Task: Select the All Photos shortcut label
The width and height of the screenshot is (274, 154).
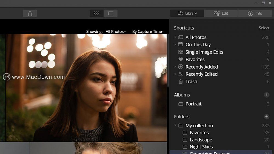Action: click(x=196, y=37)
